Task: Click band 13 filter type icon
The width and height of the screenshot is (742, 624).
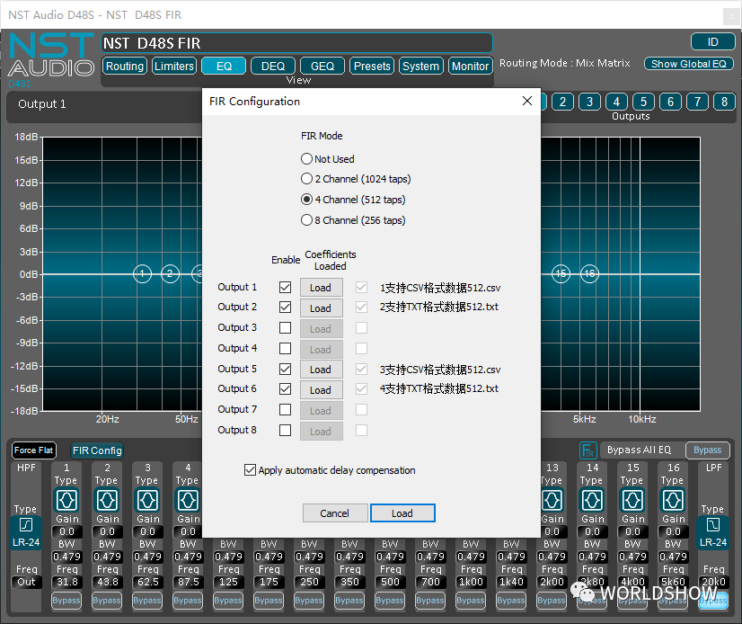Action: [x=552, y=500]
